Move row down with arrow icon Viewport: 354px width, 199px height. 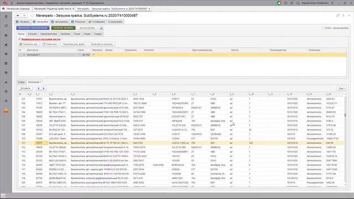[44, 88]
